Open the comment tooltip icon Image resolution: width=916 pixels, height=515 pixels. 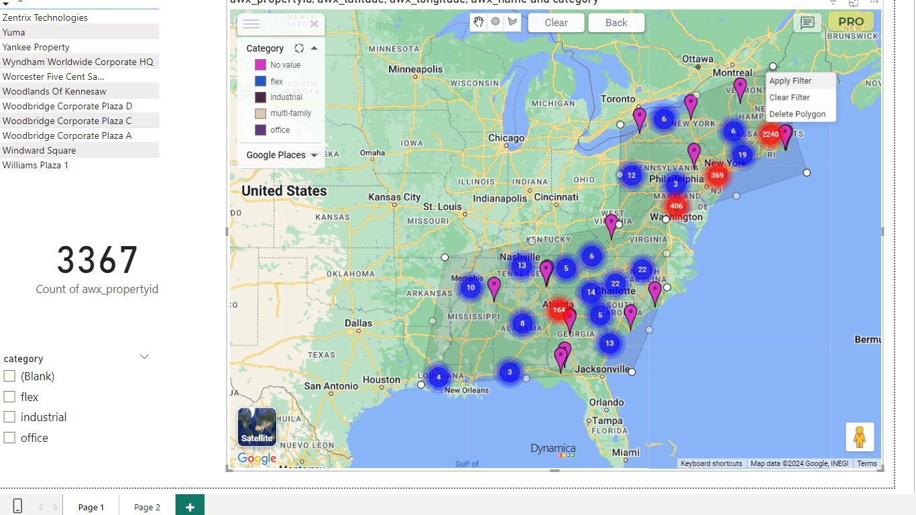coord(807,23)
